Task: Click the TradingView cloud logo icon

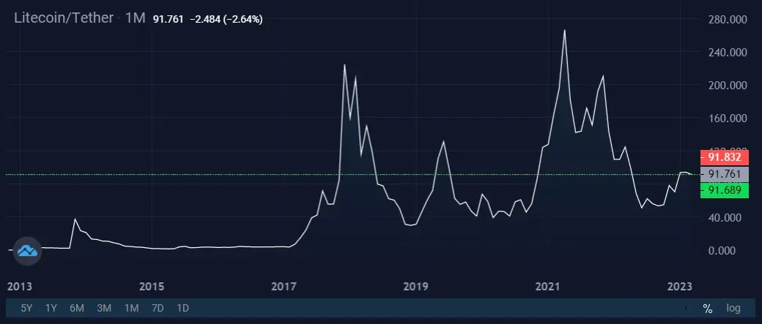Action: point(28,251)
